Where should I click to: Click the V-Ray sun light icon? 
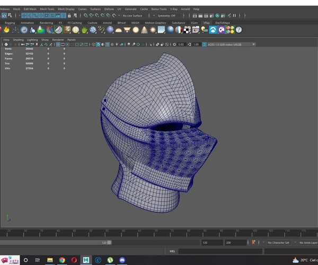(153, 30)
